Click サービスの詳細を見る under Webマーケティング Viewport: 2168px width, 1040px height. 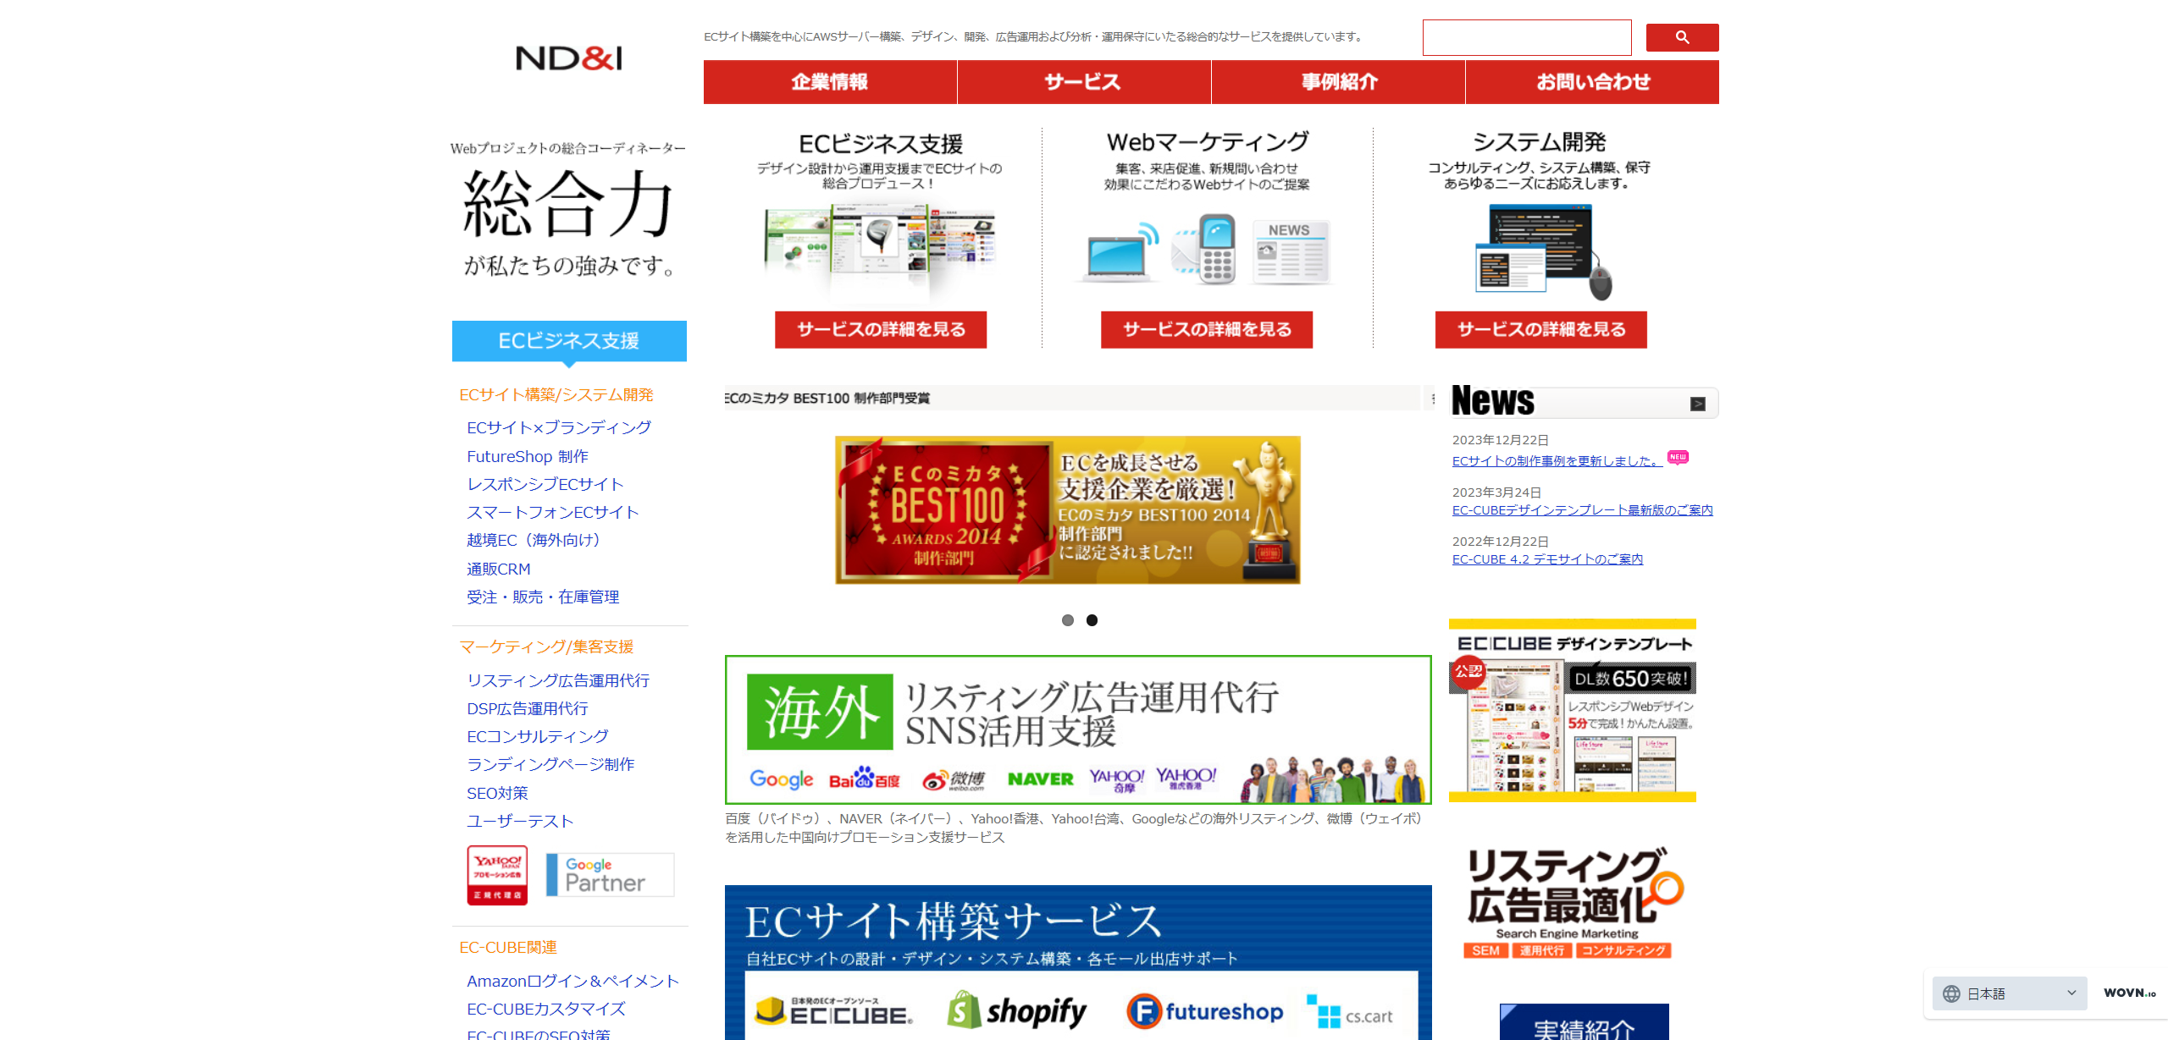coord(1207,330)
